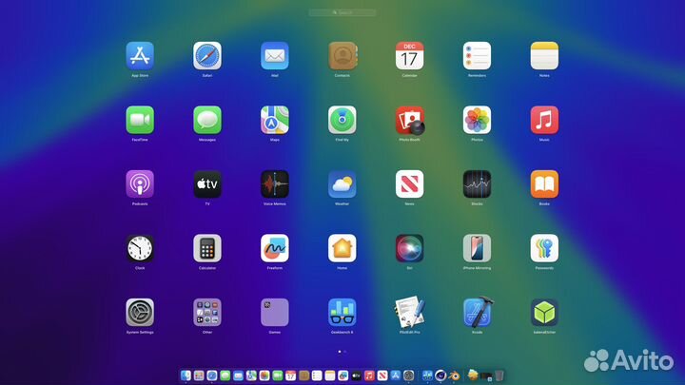Open Voice Memos app

click(x=275, y=184)
